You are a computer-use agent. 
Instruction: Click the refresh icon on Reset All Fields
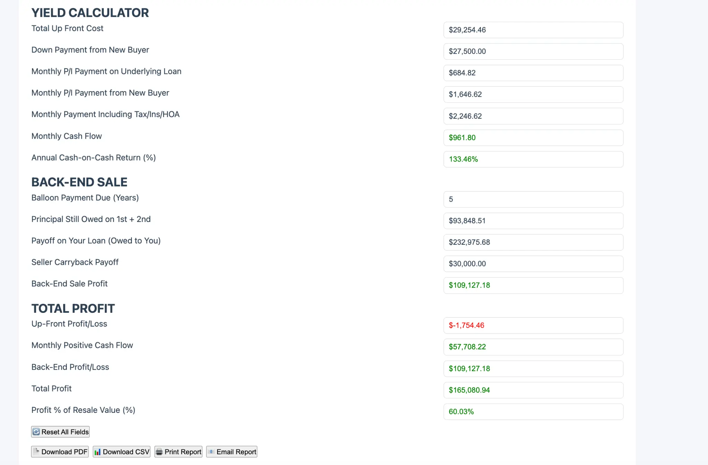[x=36, y=432]
